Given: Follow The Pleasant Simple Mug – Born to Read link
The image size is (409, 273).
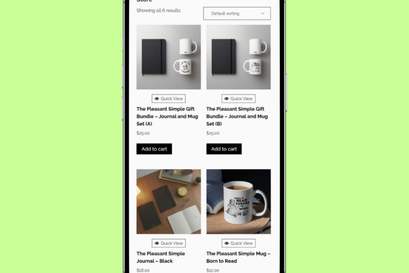Looking at the screenshot, I should click(x=238, y=257).
